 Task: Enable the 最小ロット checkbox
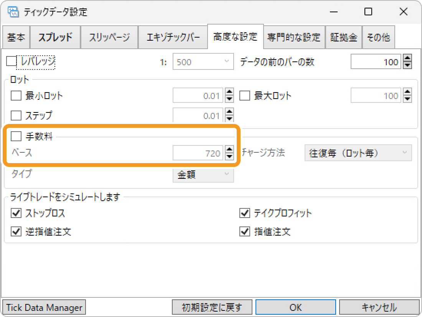point(16,96)
